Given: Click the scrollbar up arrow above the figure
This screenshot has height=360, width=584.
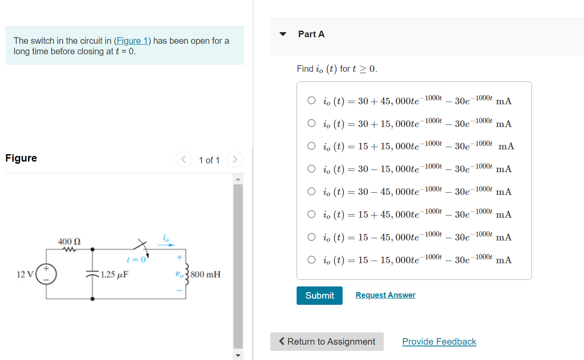Looking at the screenshot, I should pos(238,178).
